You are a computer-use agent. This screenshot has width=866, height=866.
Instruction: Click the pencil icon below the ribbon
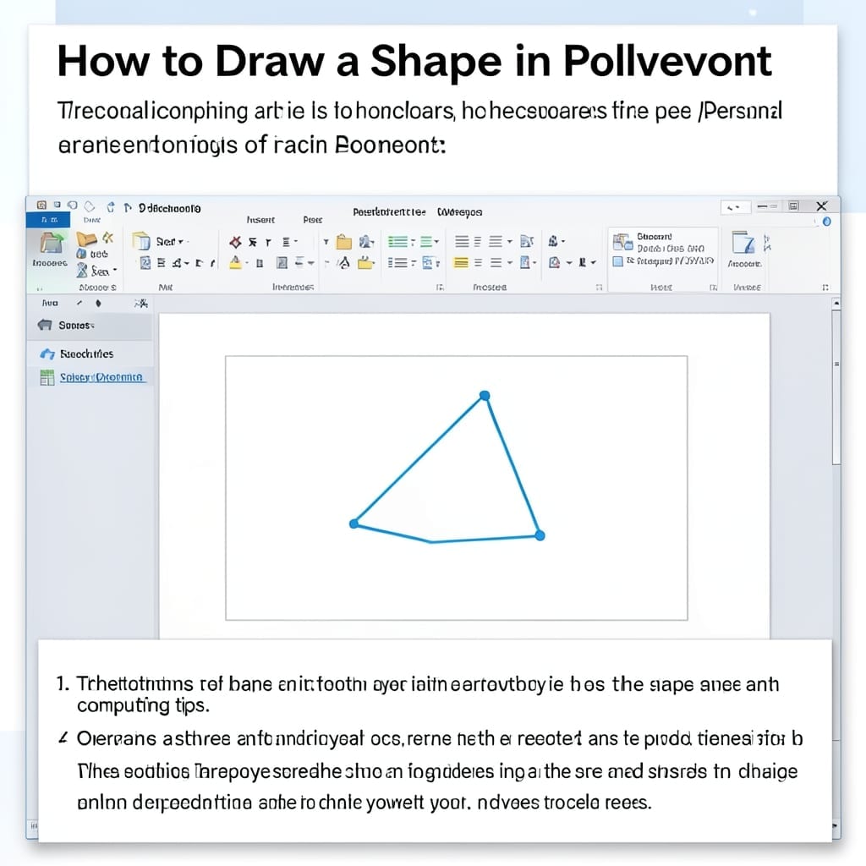click(x=79, y=303)
